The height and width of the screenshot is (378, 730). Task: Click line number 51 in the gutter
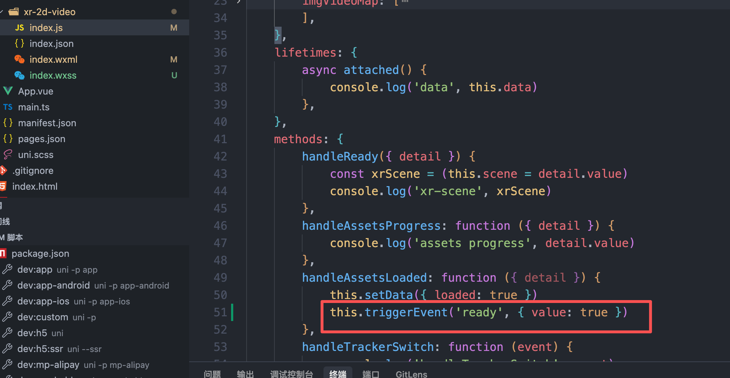[220, 312]
